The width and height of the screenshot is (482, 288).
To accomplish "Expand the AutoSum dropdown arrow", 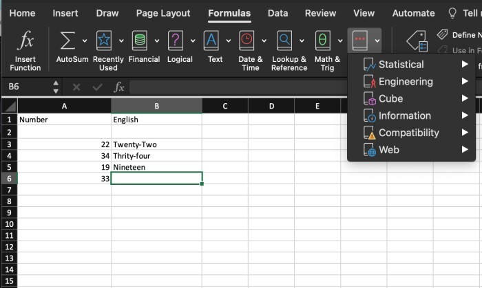I will [x=83, y=41].
